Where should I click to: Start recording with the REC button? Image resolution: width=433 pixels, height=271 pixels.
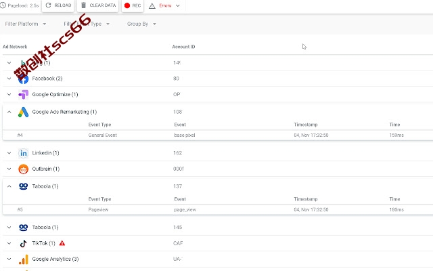click(x=133, y=5)
